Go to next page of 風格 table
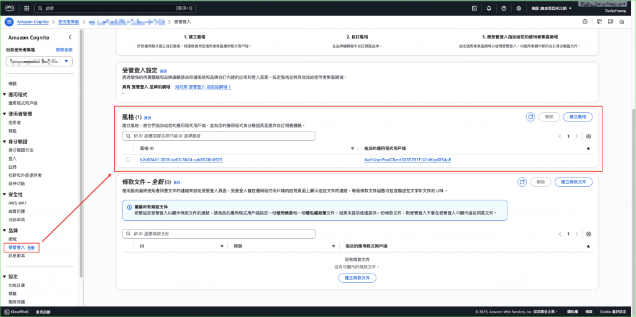The width and height of the screenshot is (636, 317). 577,136
